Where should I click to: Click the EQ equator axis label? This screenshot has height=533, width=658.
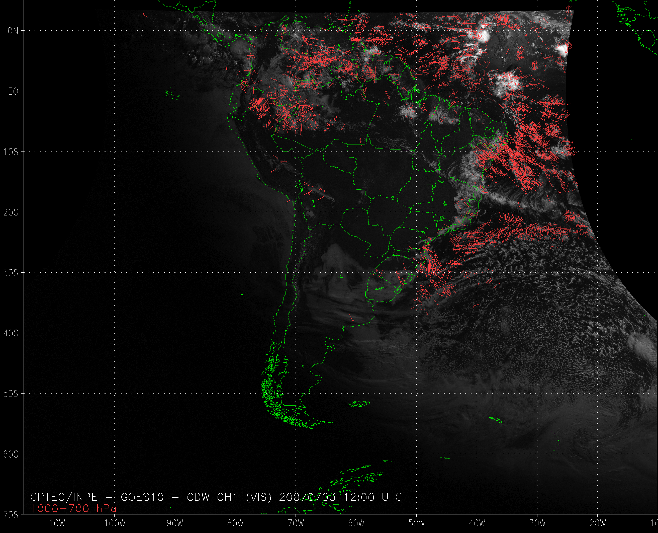[13, 92]
